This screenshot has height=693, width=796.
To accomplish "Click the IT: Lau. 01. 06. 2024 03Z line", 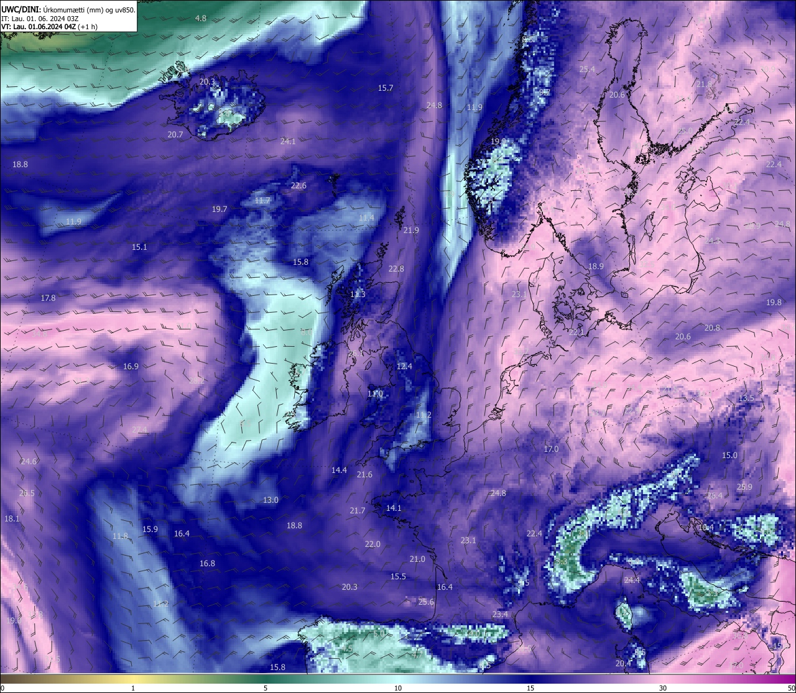I will 40,19.
